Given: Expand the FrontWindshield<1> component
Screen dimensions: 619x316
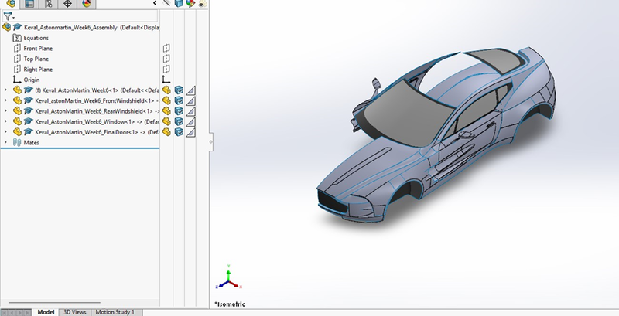Looking at the screenshot, I should click(5, 100).
